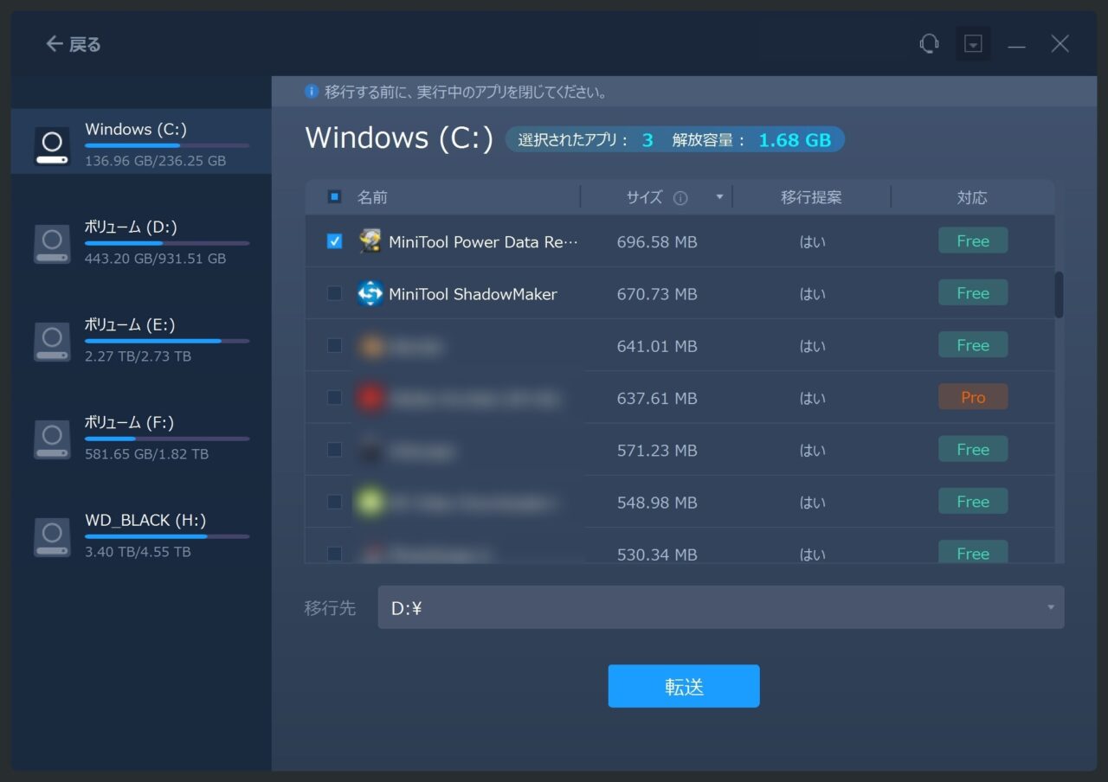The width and height of the screenshot is (1108, 782).
Task: Select ボリューム (F:) drive
Action: 141,438
